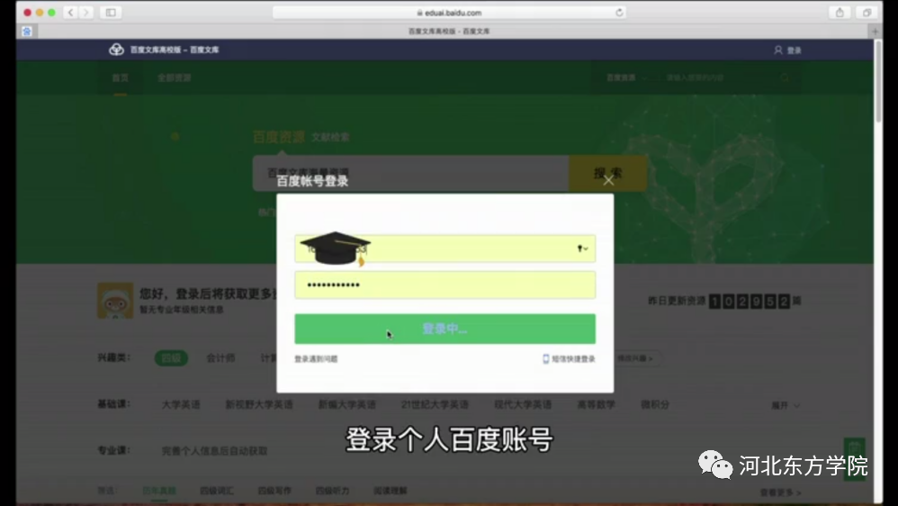Open the 查看更多 link
This screenshot has height=506, width=898.
coord(781,492)
